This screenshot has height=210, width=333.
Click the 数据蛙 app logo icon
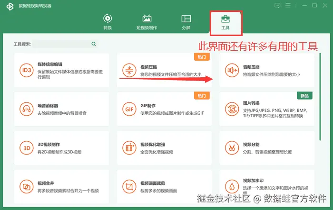tap(10, 6)
